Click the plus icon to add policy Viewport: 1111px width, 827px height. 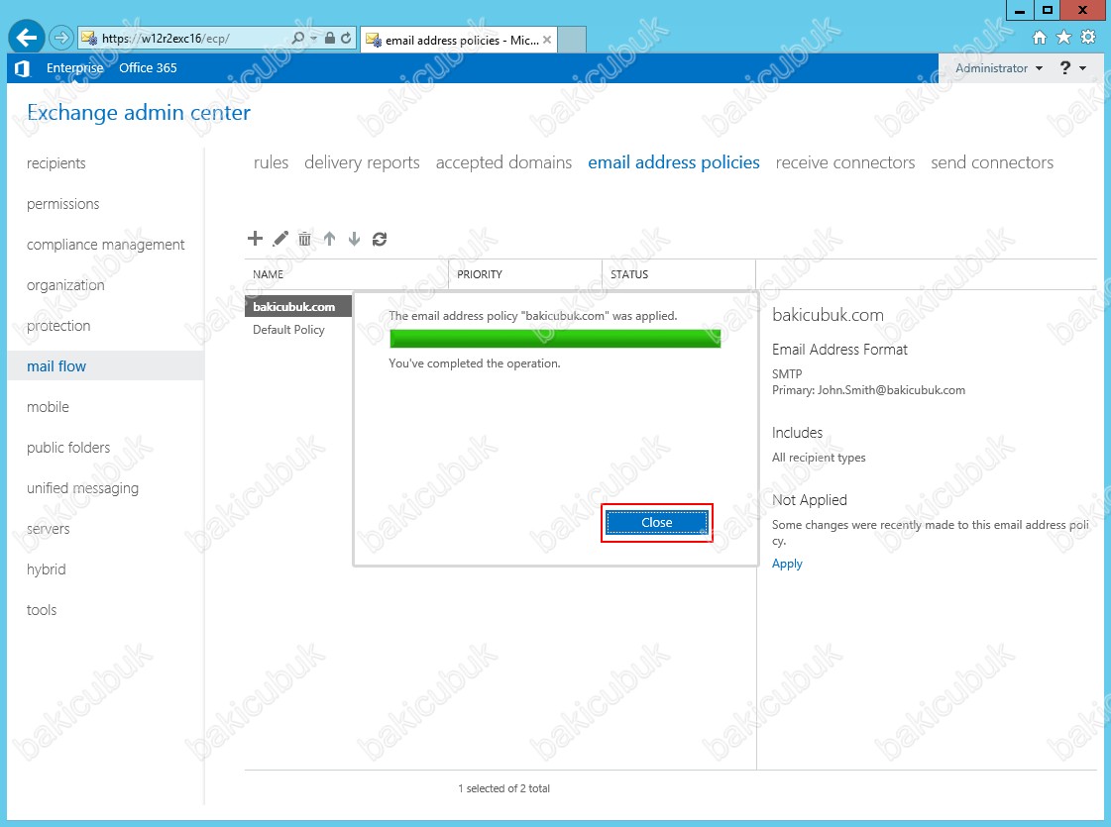coord(255,239)
